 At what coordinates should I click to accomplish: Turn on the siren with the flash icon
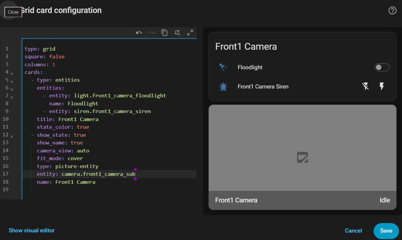382,86
